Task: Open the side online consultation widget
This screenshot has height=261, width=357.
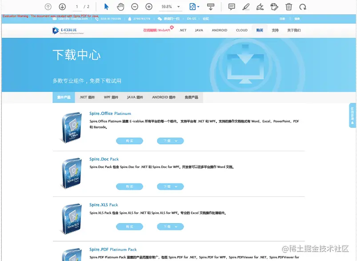Action: click(353, 115)
